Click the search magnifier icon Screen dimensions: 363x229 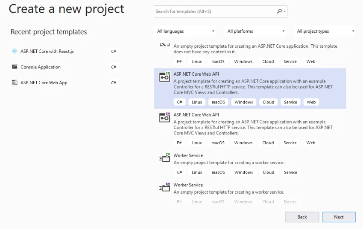coord(279,11)
